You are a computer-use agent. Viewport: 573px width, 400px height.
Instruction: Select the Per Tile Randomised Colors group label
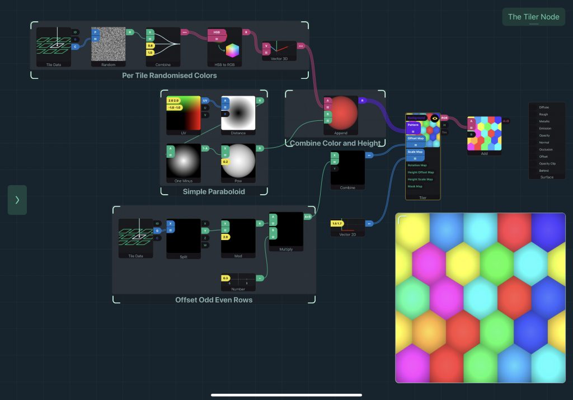pos(169,76)
